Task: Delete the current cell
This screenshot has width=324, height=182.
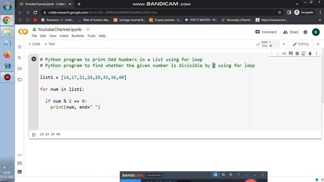Action: click(x=310, y=54)
